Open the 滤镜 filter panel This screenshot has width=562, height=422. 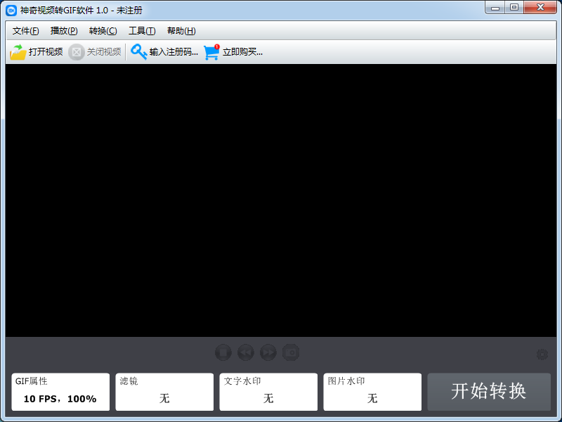click(164, 391)
